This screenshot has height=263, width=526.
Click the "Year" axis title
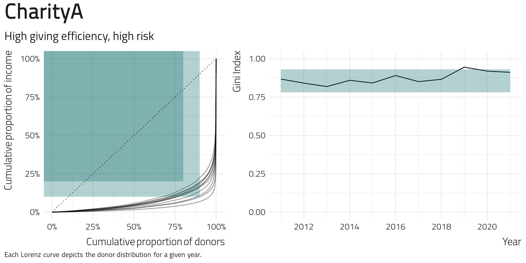tap(511, 242)
